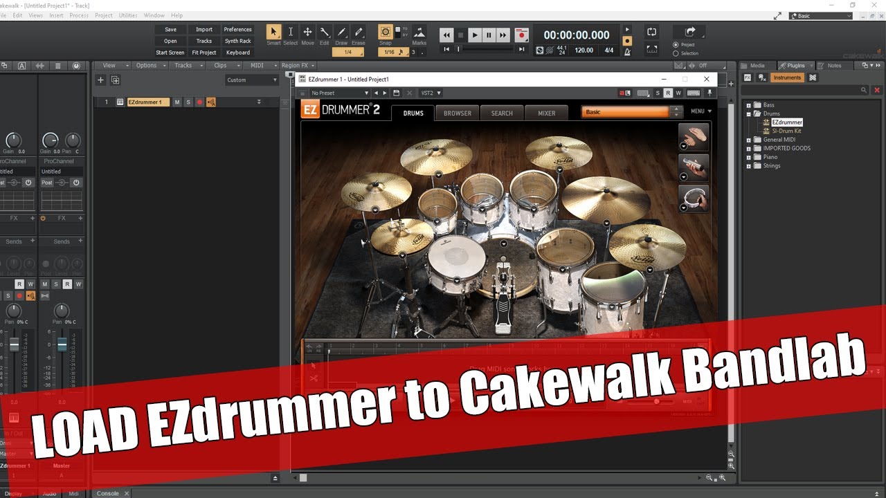This screenshot has width=886, height=498.
Task: Open the EZdrummer MENU dropdown
Action: click(x=700, y=111)
